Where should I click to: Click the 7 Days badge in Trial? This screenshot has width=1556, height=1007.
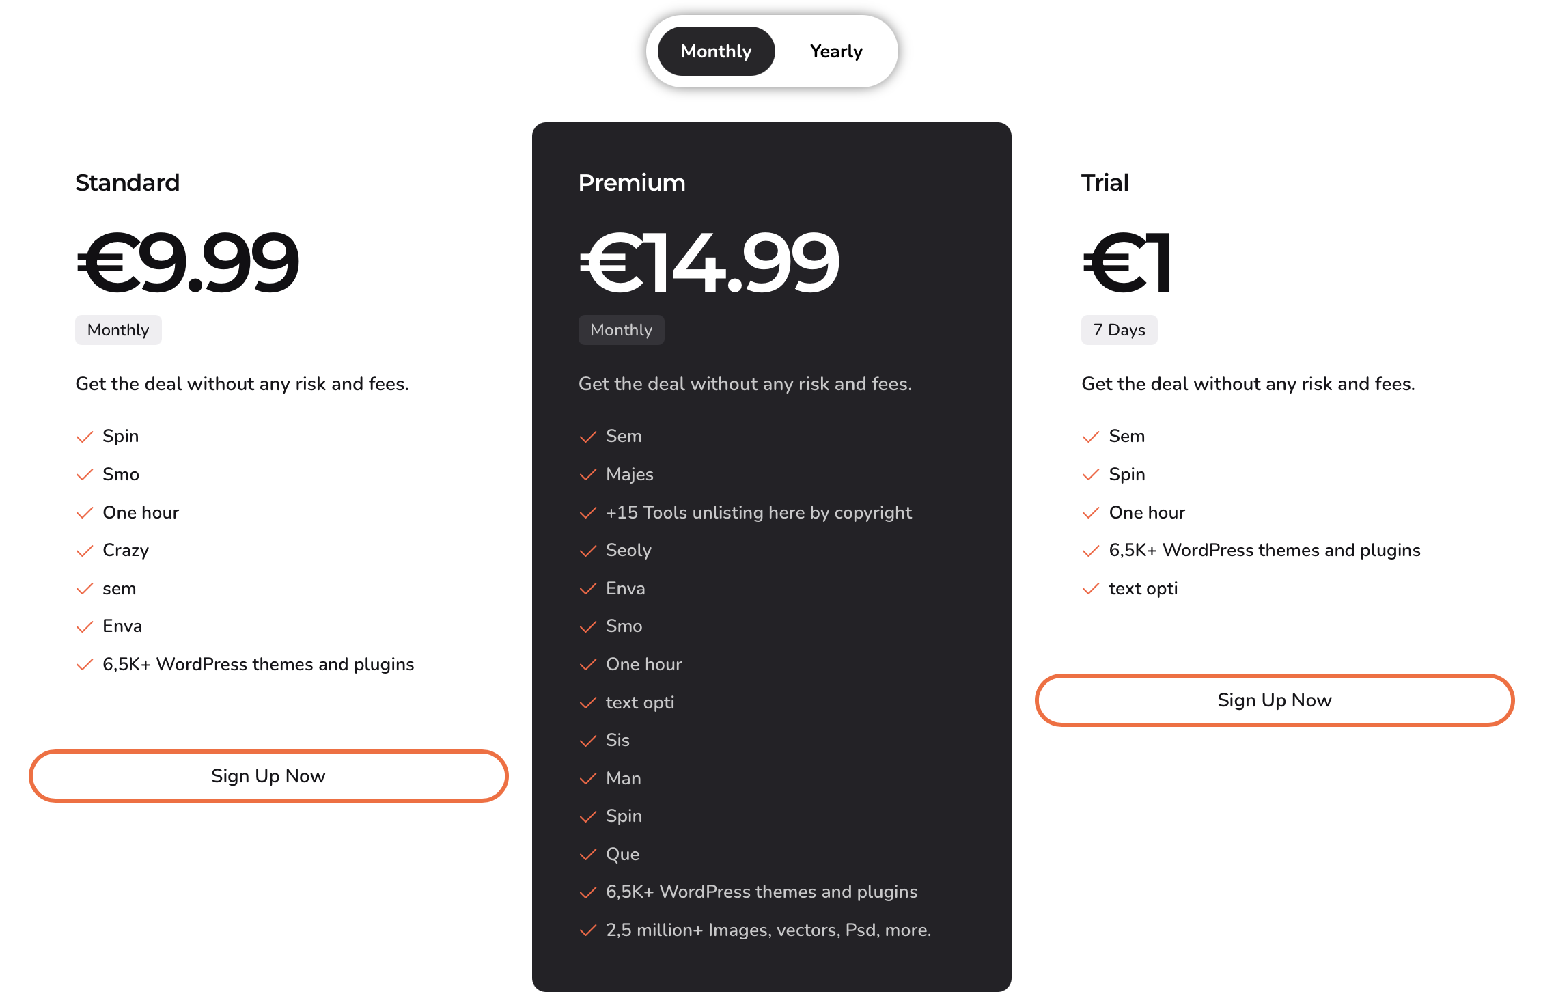click(x=1119, y=330)
